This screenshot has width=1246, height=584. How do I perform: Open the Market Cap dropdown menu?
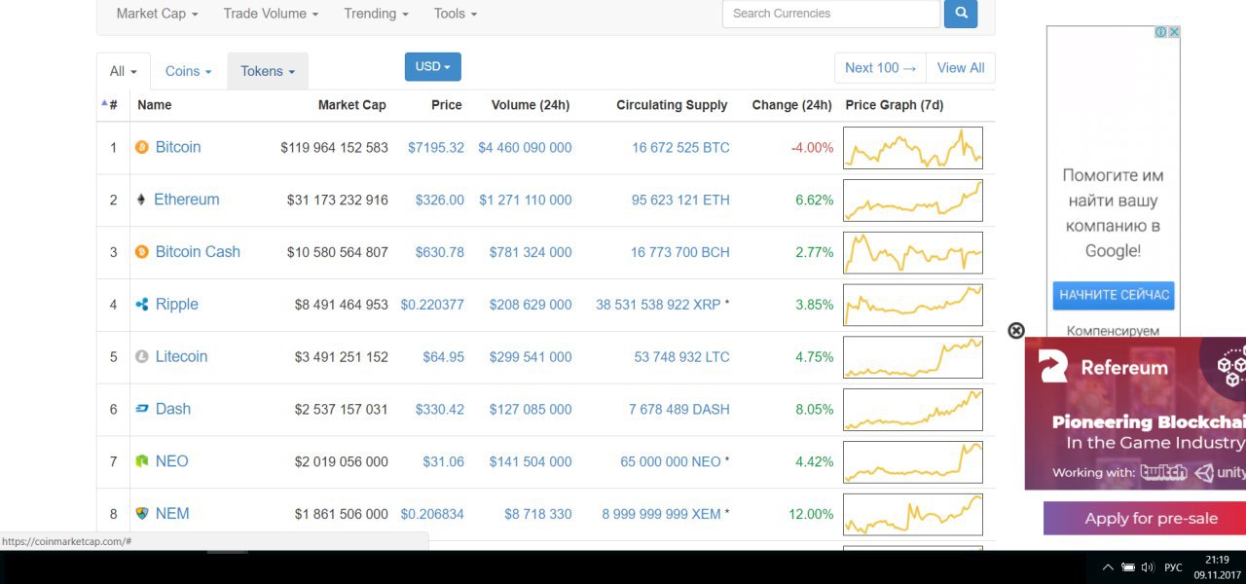coord(157,14)
